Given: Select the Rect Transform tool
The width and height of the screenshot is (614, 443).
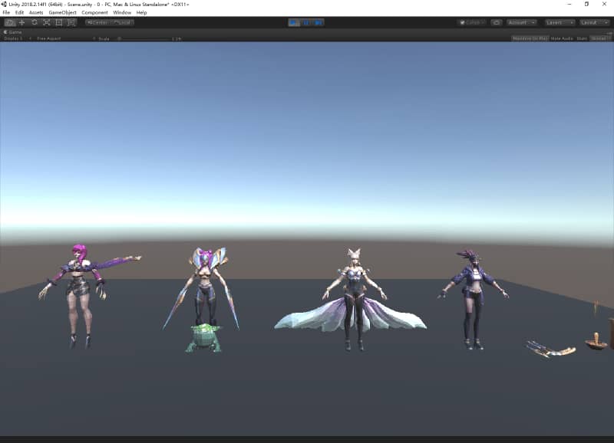Looking at the screenshot, I should tap(59, 23).
